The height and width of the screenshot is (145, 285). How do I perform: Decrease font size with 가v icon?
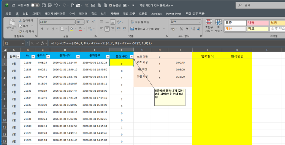click(x=93, y=22)
